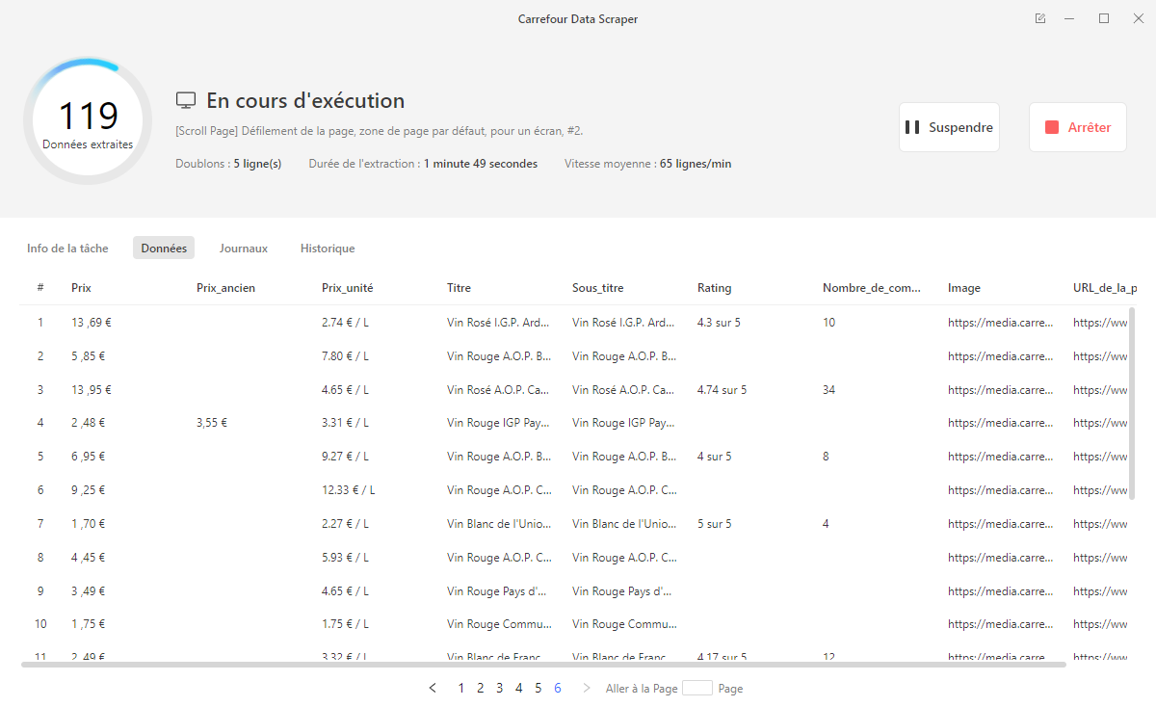Click the Prix_unité column header

click(348, 288)
